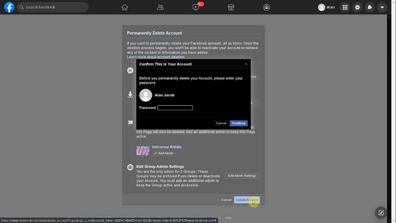The image size is (396, 223).
Task: Open Messenger from the top bar
Action: [x=357, y=7]
